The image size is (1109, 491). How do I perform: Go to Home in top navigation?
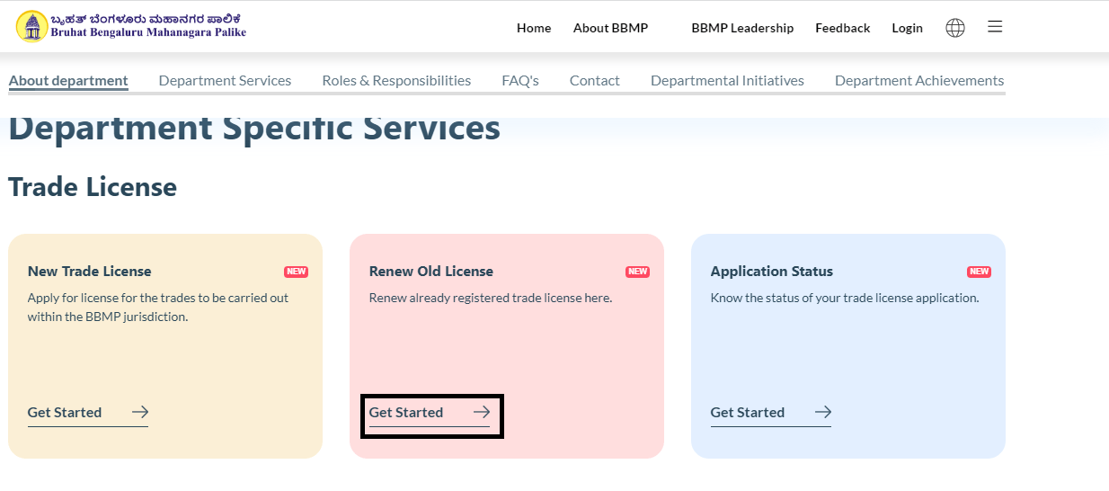(534, 28)
